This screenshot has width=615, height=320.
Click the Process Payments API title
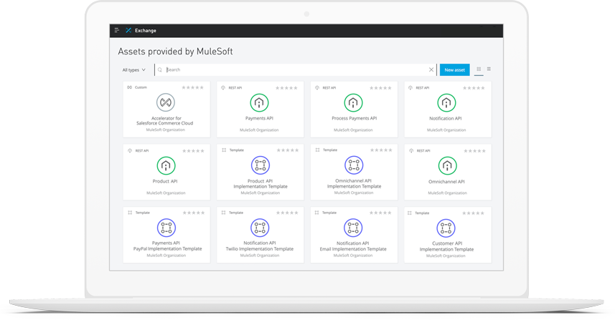[x=355, y=118]
